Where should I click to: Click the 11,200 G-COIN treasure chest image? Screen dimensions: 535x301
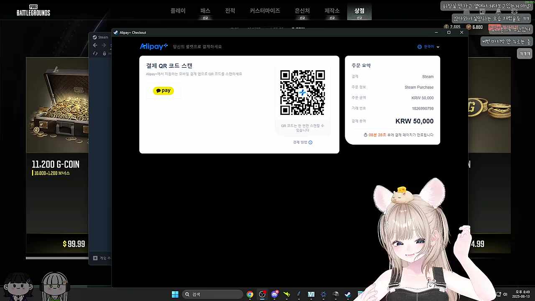tap(57, 105)
